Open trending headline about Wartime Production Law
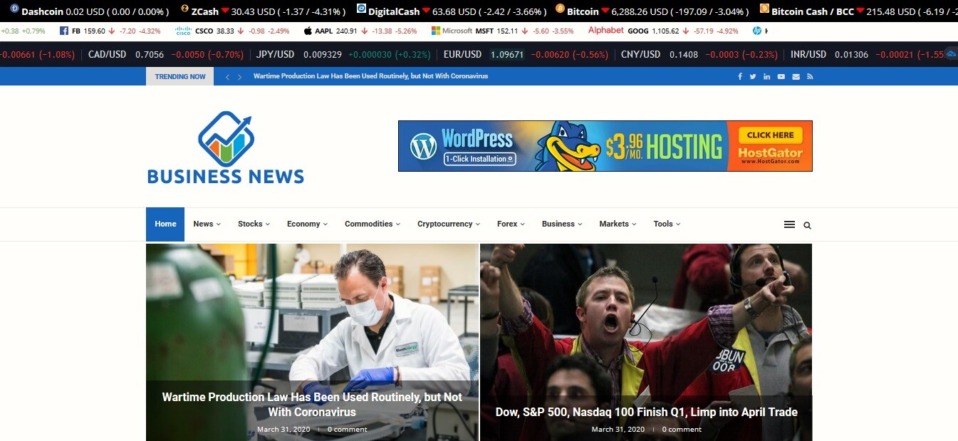This screenshot has width=958, height=441. click(370, 76)
